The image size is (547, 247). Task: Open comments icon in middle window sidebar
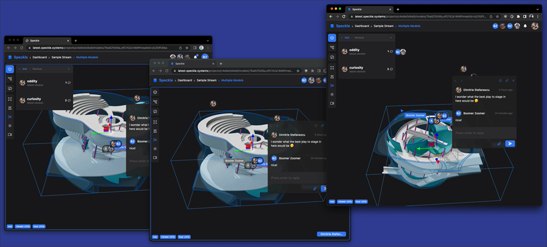point(155,112)
